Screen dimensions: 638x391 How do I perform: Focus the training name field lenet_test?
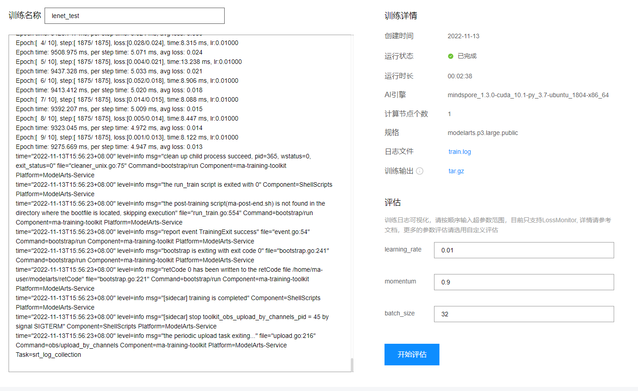(135, 16)
